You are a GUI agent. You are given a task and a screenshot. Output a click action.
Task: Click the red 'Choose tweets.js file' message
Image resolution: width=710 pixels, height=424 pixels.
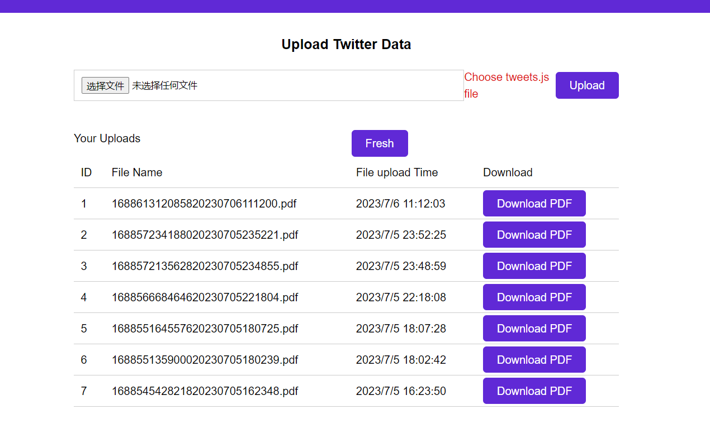click(507, 85)
